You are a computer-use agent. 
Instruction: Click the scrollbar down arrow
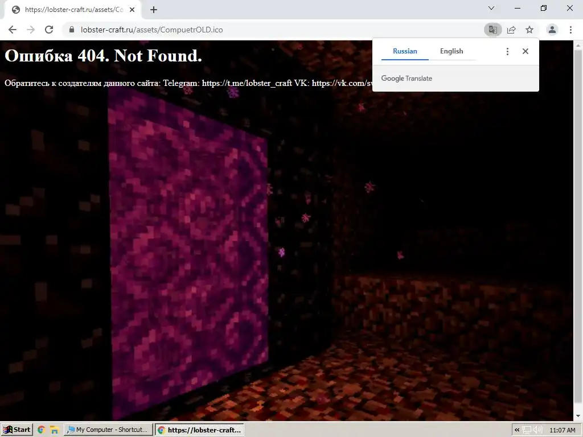coord(578,416)
